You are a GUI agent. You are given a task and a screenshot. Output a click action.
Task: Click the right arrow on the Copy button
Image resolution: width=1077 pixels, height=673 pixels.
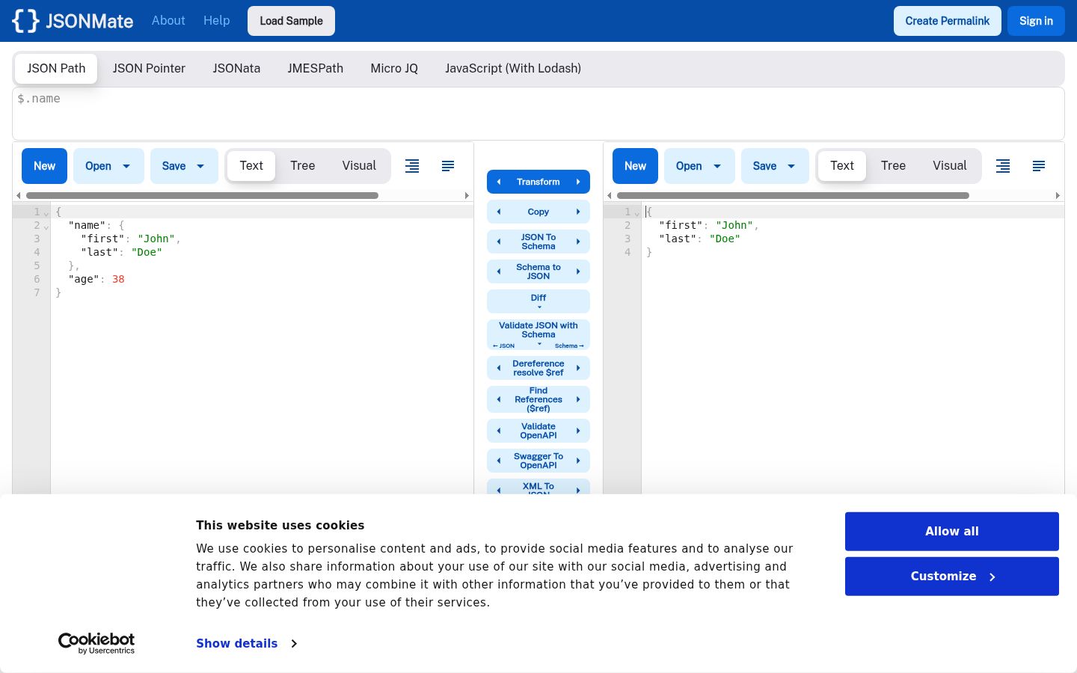578,212
